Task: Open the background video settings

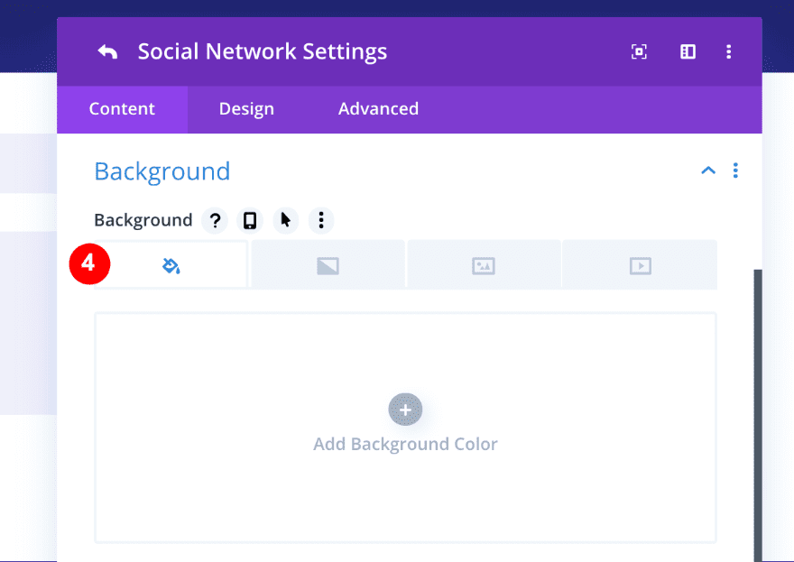Action: (x=639, y=264)
